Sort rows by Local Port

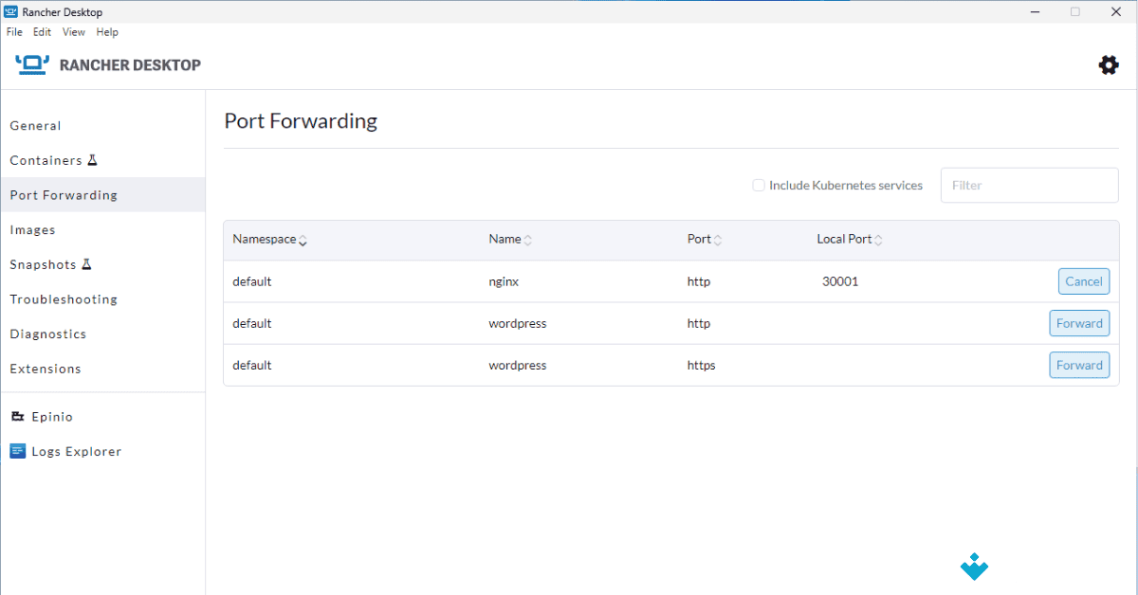click(879, 240)
